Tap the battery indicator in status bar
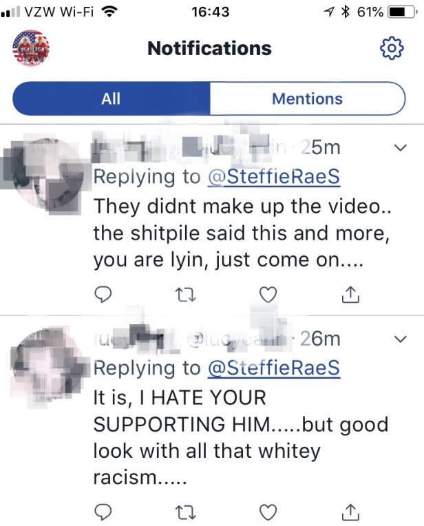Screen dimensions: 424x526 point(402,12)
